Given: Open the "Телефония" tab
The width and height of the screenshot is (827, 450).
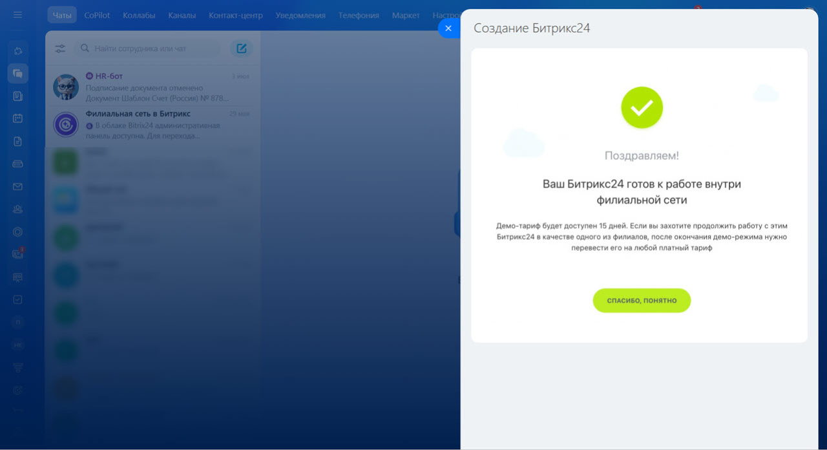Looking at the screenshot, I should (359, 15).
